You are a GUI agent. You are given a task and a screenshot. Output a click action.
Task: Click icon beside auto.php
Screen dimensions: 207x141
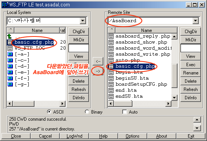click(x=111, y=60)
